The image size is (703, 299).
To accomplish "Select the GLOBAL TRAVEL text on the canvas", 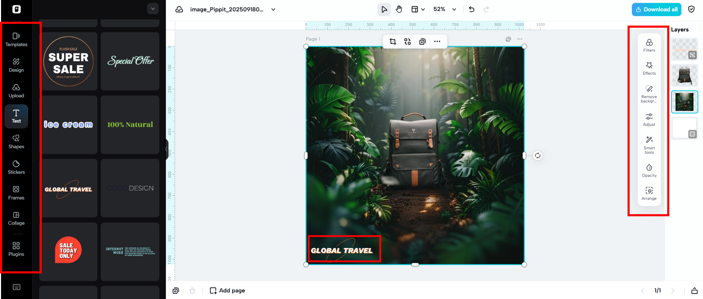I will click(342, 250).
